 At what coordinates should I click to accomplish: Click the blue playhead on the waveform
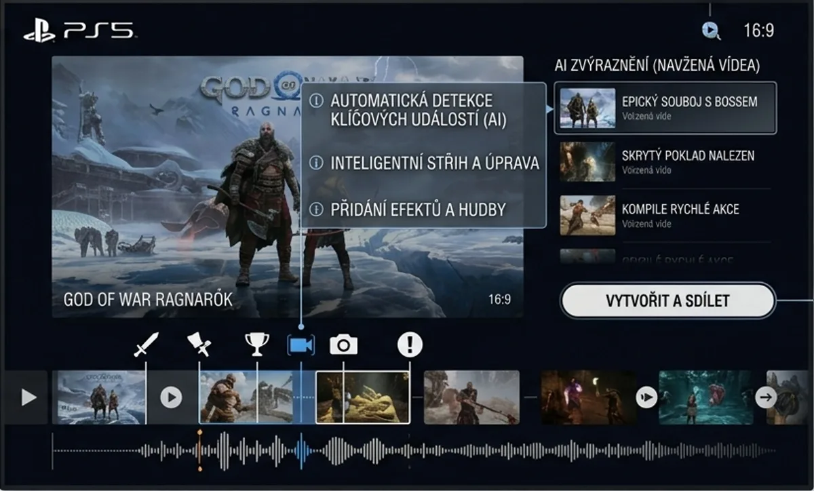(301, 450)
